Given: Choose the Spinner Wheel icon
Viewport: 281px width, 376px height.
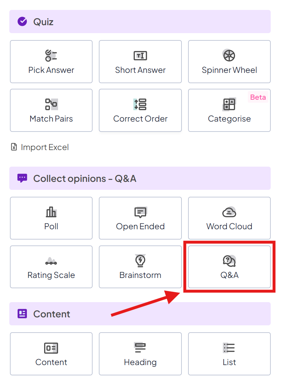Looking at the screenshot, I should 229,55.
